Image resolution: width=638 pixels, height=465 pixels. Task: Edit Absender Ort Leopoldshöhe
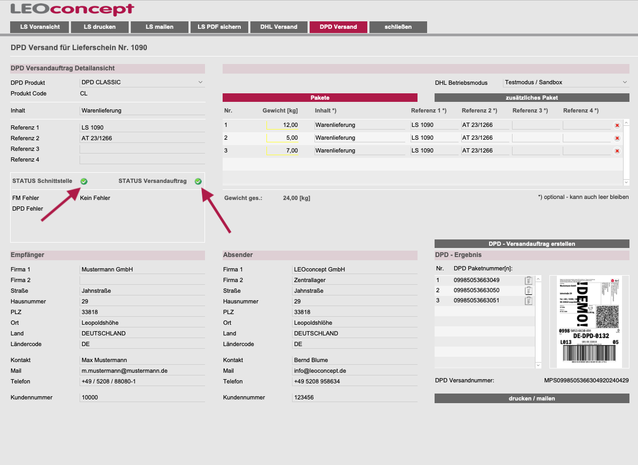click(x=355, y=323)
